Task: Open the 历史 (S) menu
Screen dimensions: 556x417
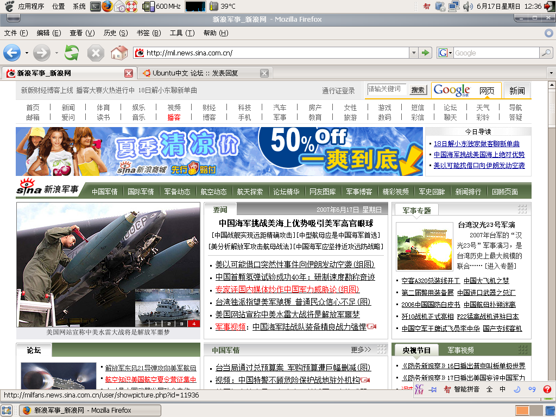Action: [x=115, y=33]
